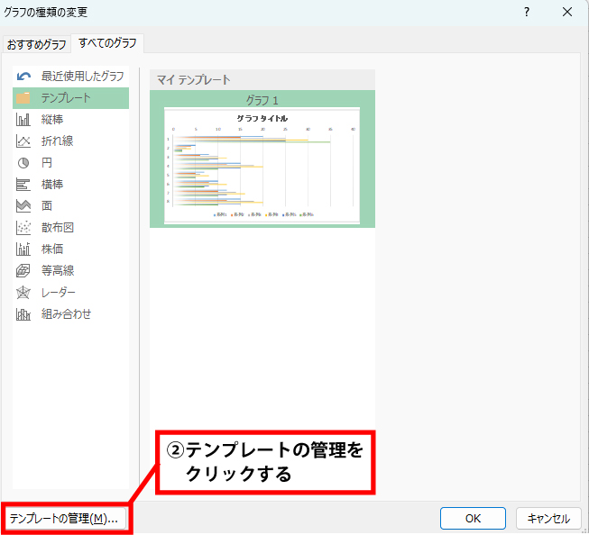
Task: Select the 組み合わせ category label
Action: tap(66, 314)
